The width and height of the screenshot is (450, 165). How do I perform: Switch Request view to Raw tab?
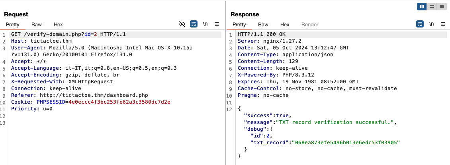(37, 24)
